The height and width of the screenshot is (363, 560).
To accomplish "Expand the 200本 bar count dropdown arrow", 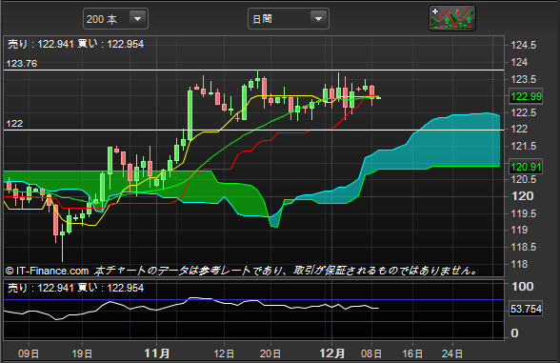I will click(x=137, y=19).
